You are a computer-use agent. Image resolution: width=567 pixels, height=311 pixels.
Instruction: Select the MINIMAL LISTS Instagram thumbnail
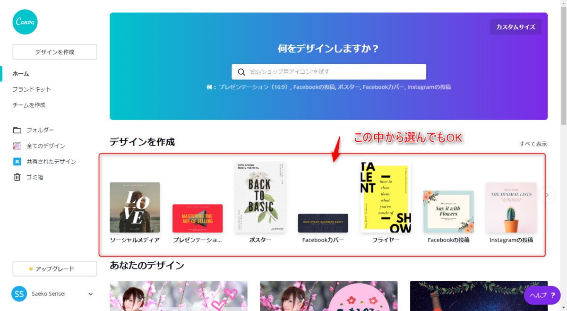(x=511, y=207)
